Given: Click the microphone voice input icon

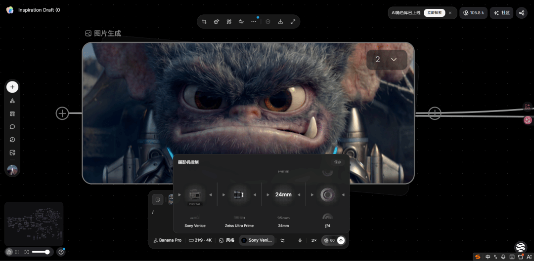Looking at the screenshot, I should click(300, 240).
